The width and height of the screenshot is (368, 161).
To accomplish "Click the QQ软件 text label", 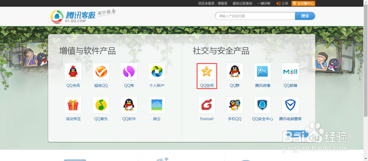I will [129, 119].
